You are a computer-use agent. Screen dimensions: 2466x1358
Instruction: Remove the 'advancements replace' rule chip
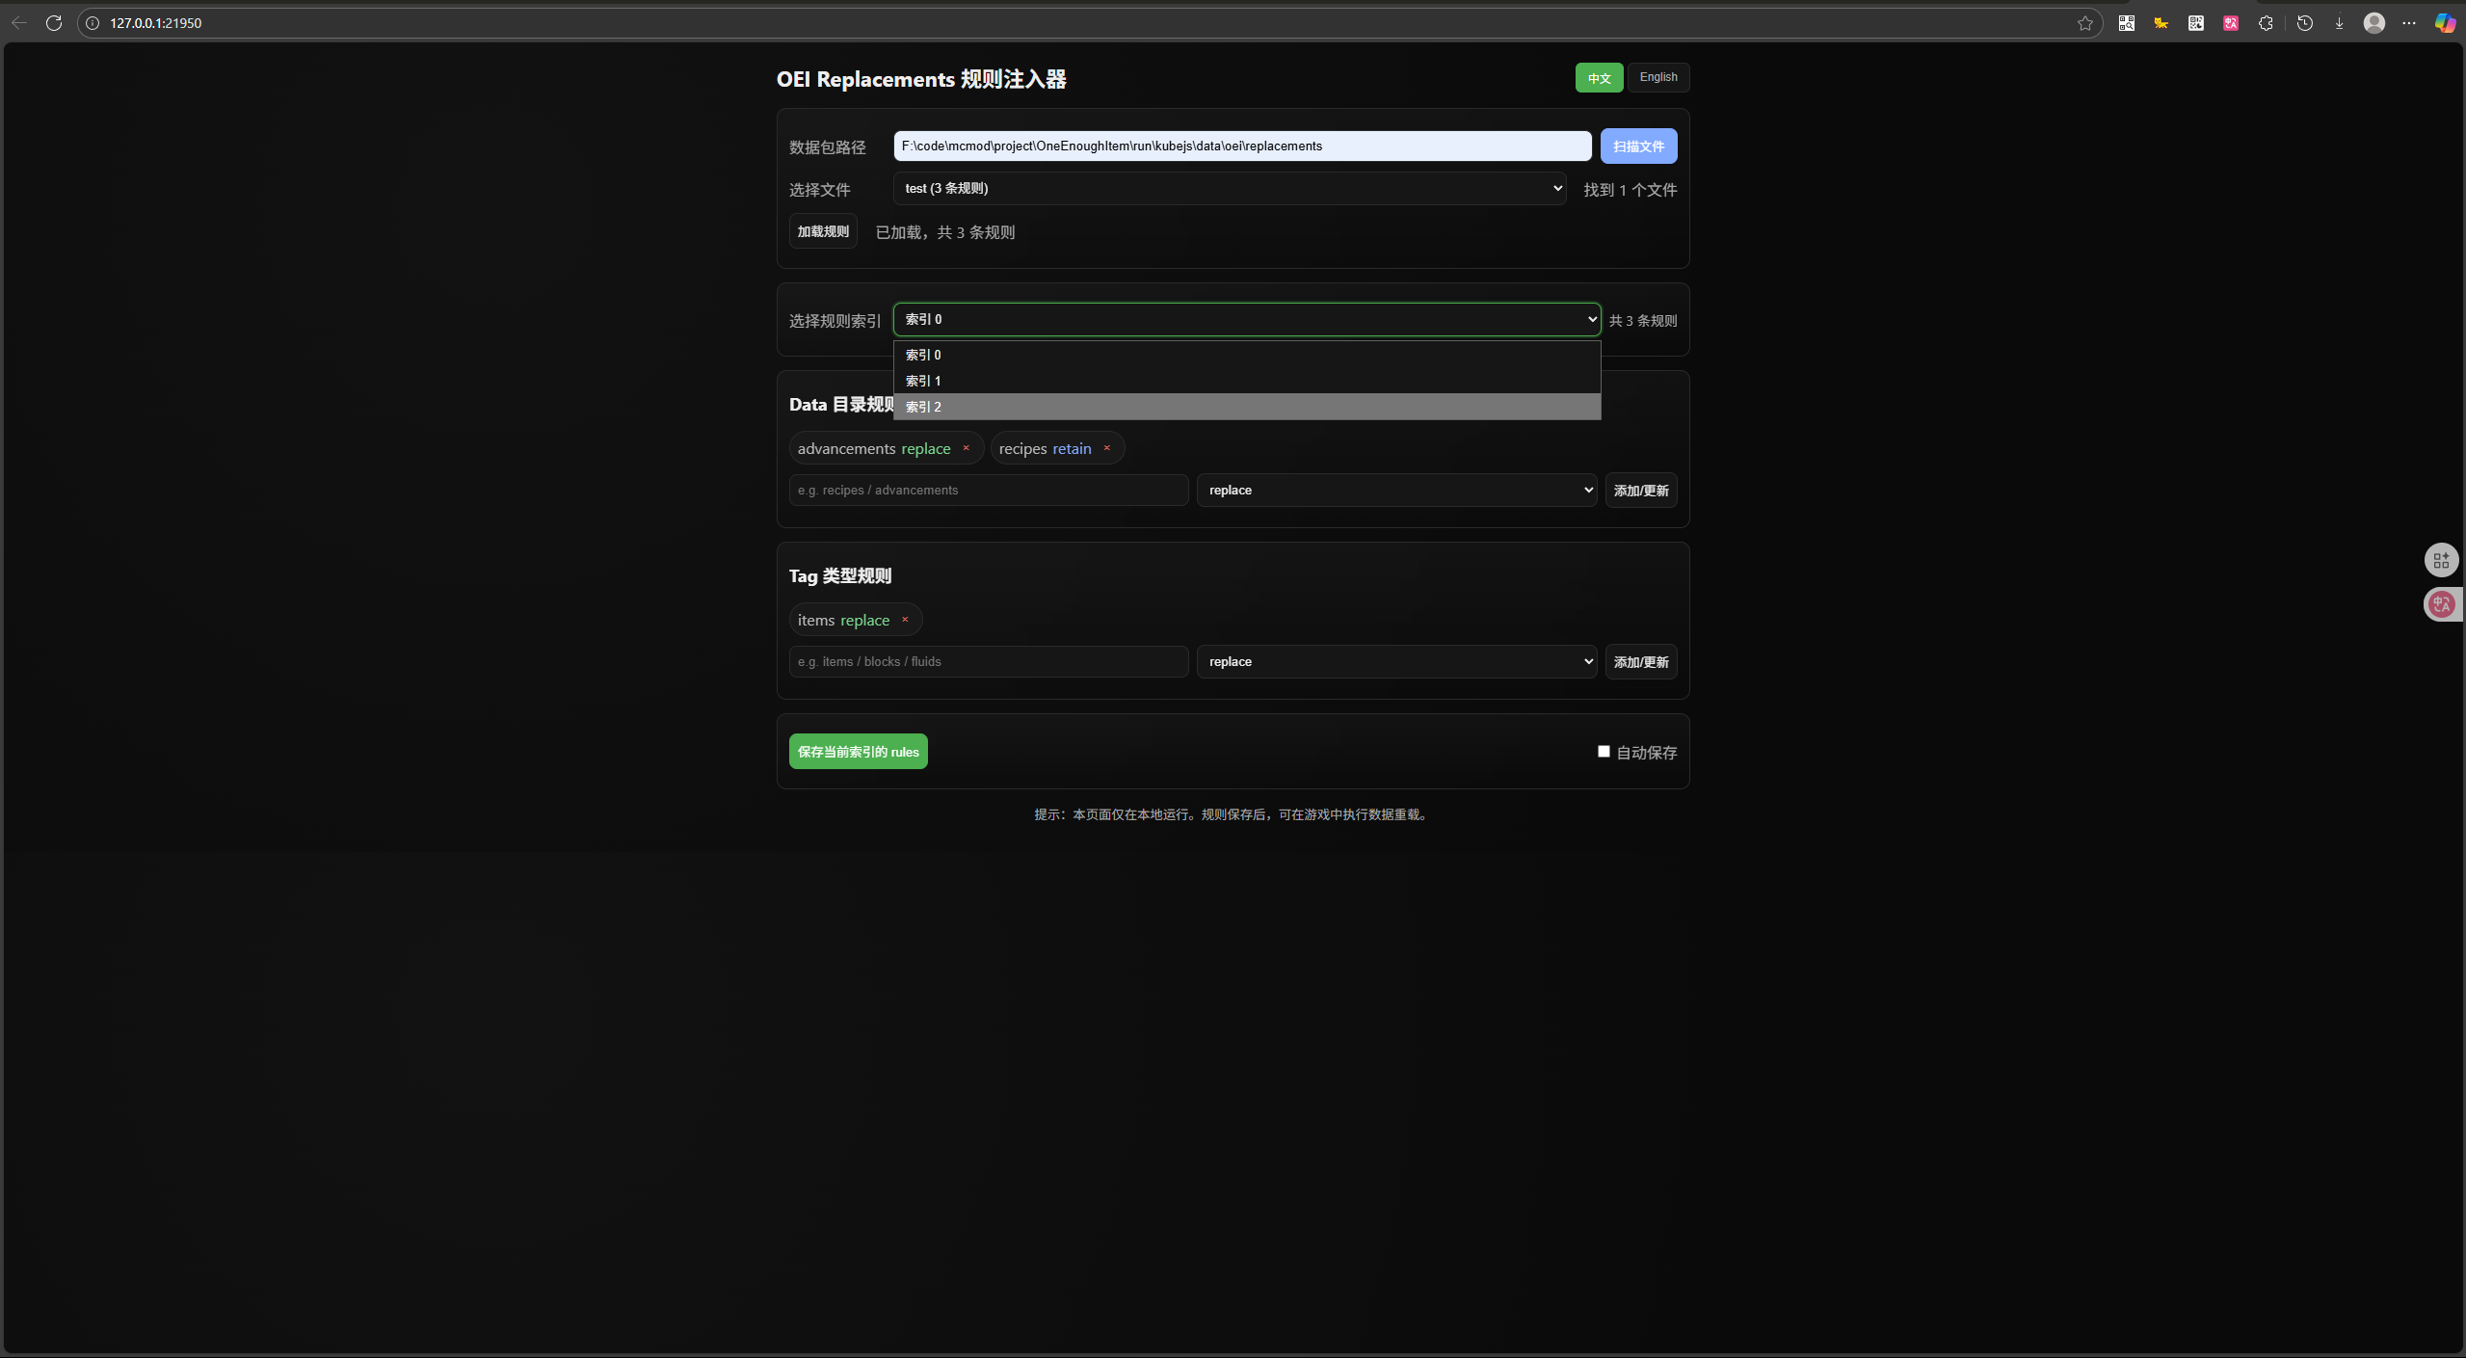966,448
